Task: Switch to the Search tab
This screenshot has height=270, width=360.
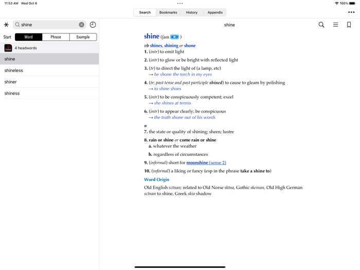Action: pos(145,12)
